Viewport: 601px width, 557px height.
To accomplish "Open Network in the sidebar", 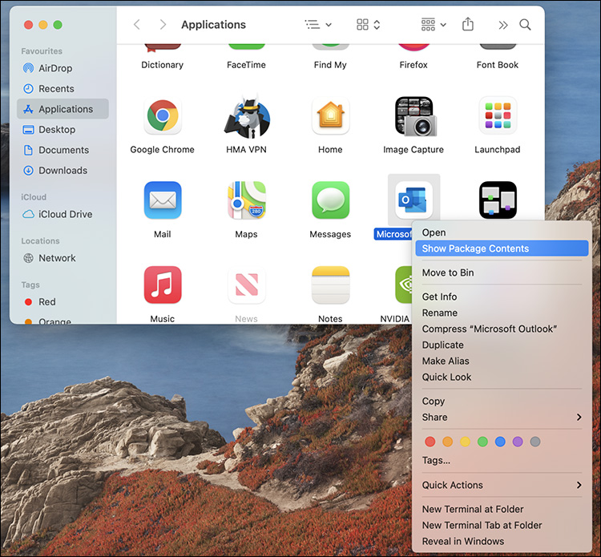I will click(x=63, y=258).
